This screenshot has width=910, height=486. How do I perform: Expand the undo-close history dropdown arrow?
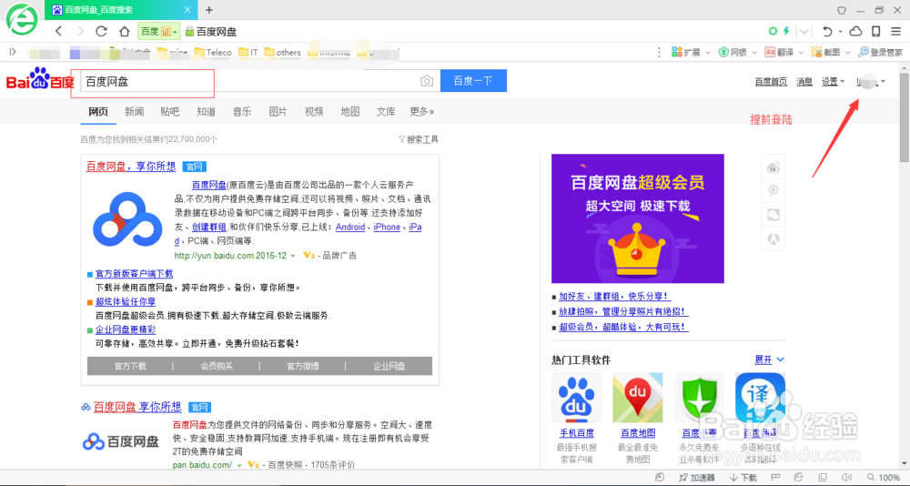(x=840, y=32)
